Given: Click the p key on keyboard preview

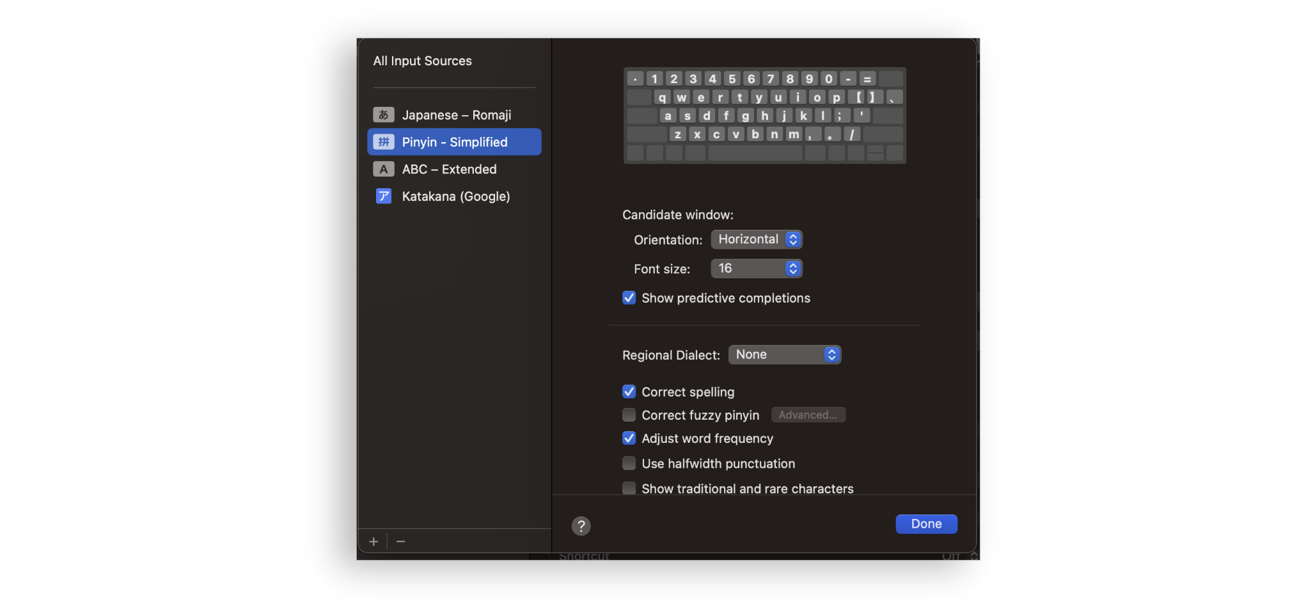Looking at the screenshot, I should click(837, 97).
